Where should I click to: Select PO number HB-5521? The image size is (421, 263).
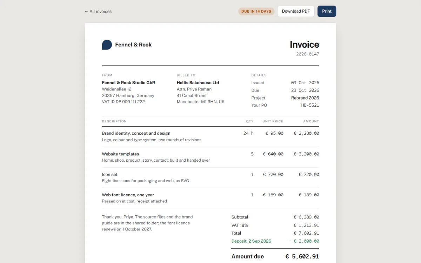pos(310,105)
